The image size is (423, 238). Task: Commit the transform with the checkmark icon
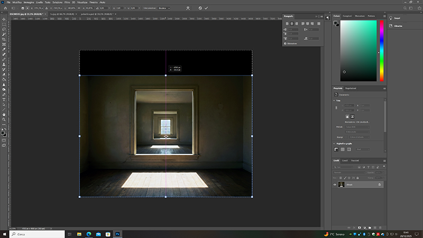pyautogui.click(x=206, y=8)
